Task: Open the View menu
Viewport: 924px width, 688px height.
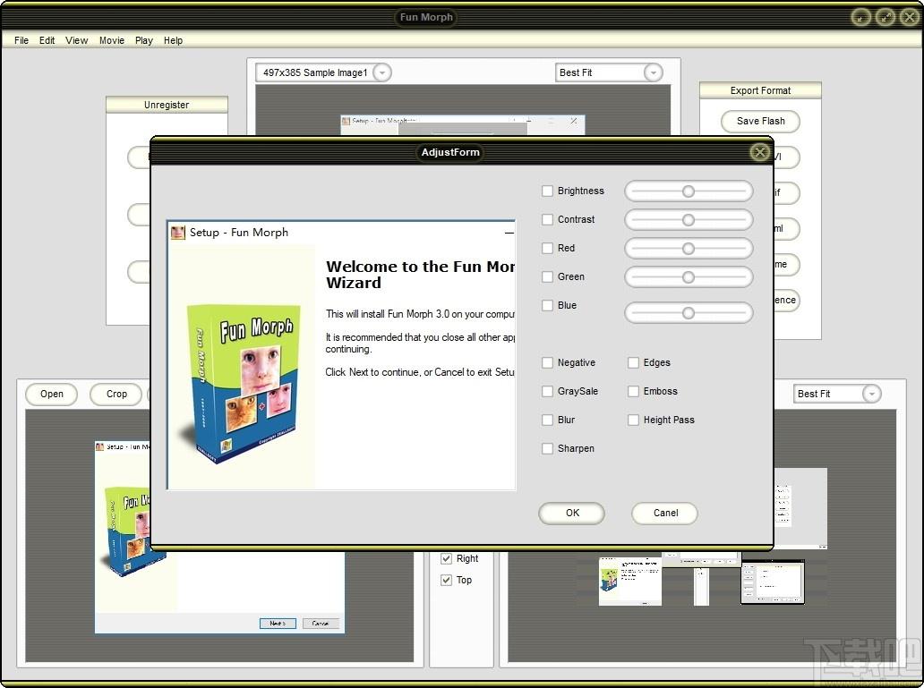Action: [x=77, y=40]
